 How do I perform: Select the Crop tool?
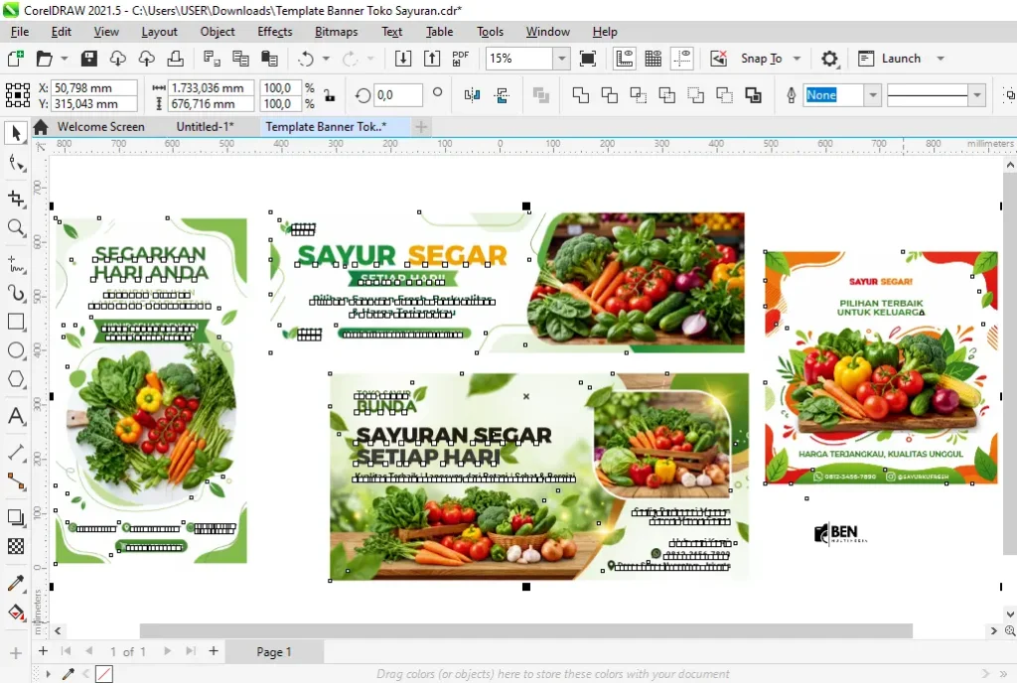coord(16,199)
